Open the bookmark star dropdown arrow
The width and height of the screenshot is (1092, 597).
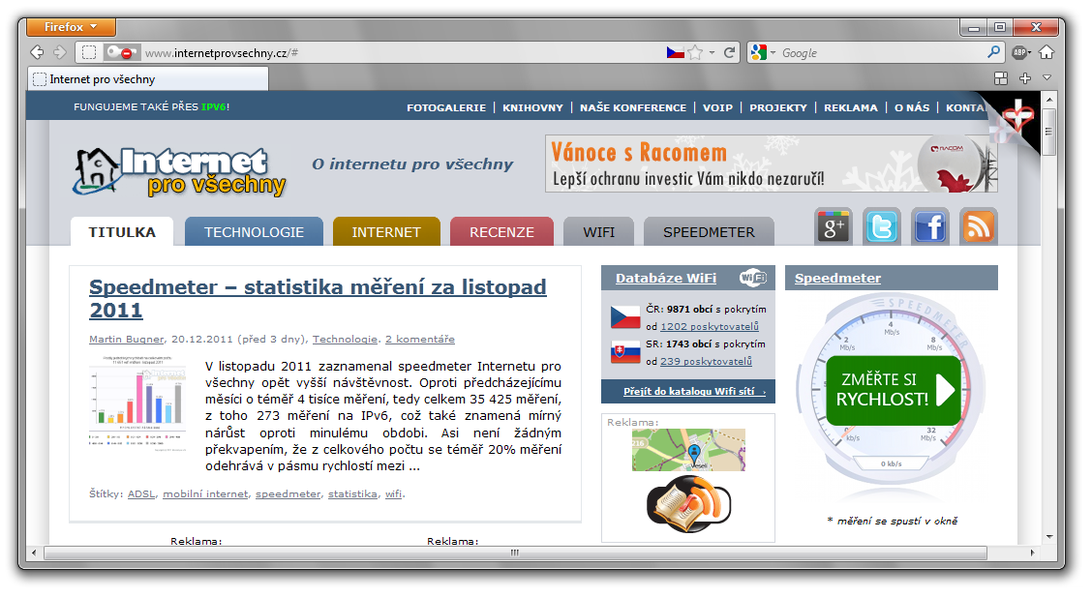(712, 52)
